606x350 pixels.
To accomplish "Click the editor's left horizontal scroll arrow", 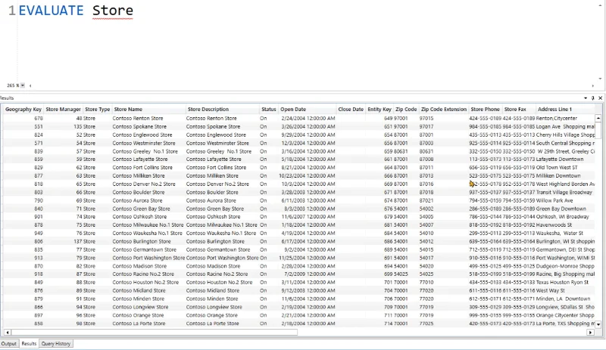I will [30, 85].
